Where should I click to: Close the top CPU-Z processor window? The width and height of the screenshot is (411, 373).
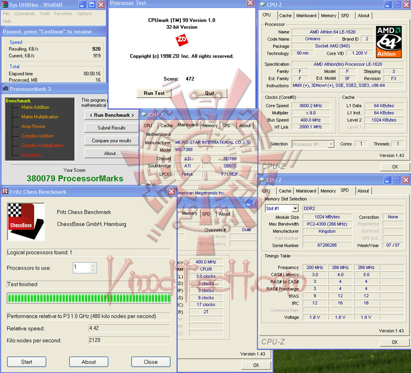coord(406,5)
